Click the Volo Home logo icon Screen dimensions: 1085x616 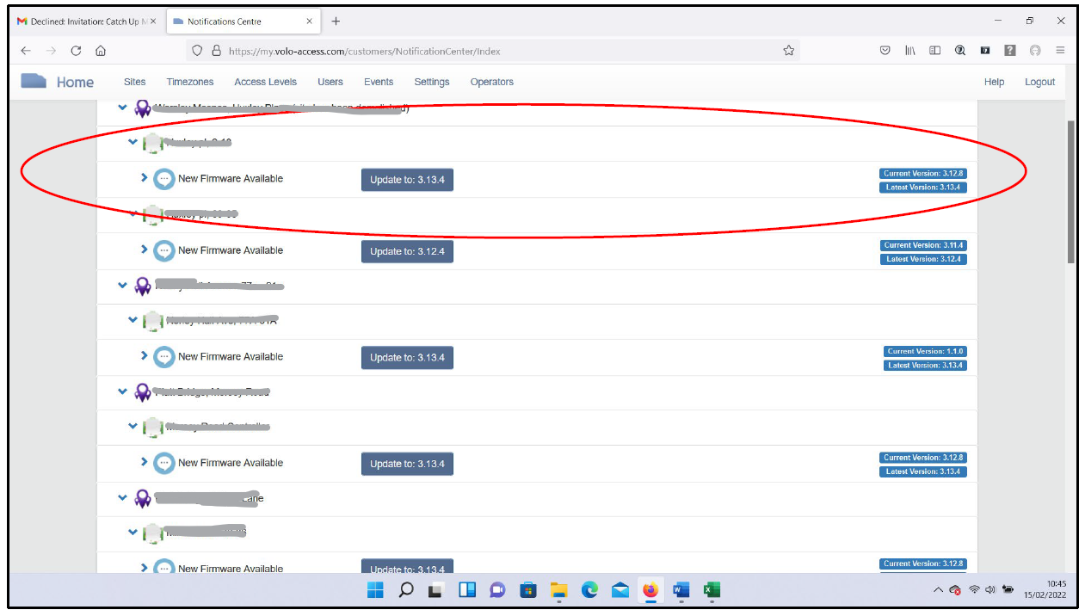[34, 82]
